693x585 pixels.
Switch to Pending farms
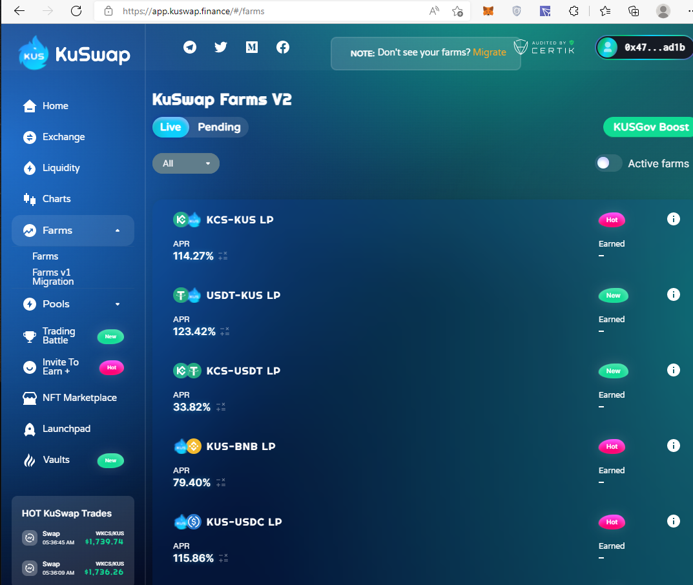(219, 127)
